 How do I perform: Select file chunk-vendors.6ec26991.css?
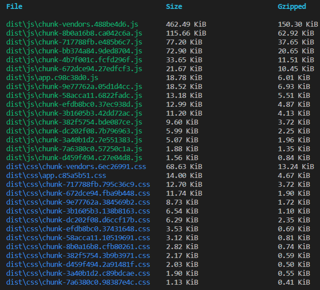pyautogui.click(x=76, y=166)
